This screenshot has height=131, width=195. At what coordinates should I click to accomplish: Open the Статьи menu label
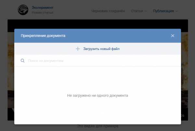click(137, 11)
